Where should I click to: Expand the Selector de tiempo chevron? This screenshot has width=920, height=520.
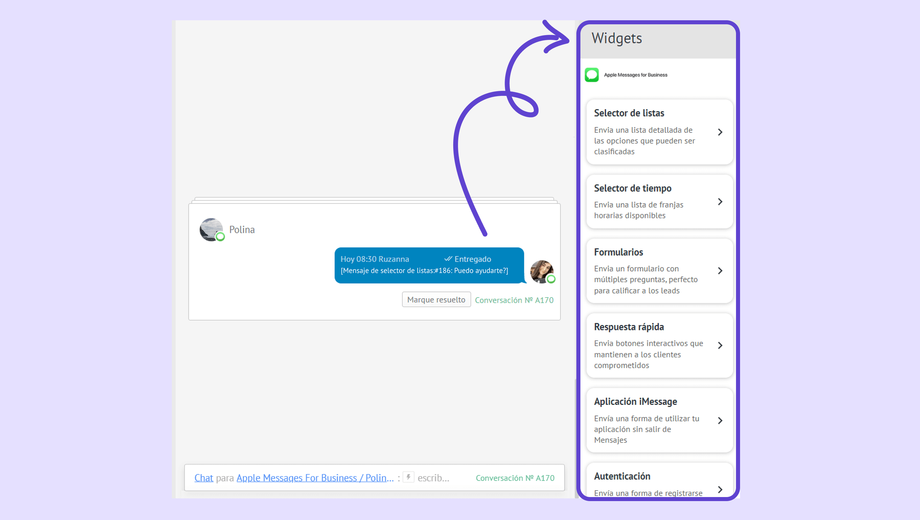[720, 202]
